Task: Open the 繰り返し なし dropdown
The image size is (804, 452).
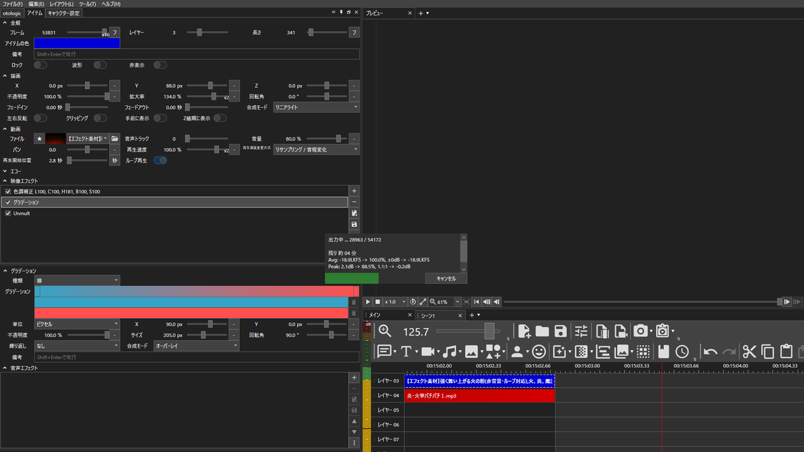Action: click(x=77, y=346)
